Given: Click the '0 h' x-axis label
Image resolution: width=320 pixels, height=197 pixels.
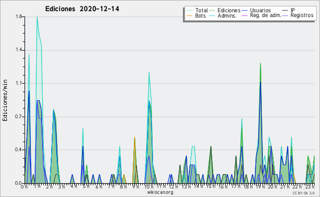Looking at the screenshot, I should 25,187.
